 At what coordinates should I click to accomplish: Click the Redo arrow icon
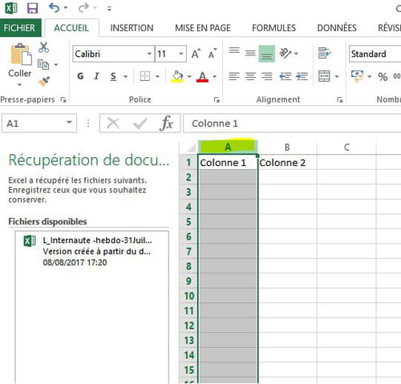click(x=83, y=8)
